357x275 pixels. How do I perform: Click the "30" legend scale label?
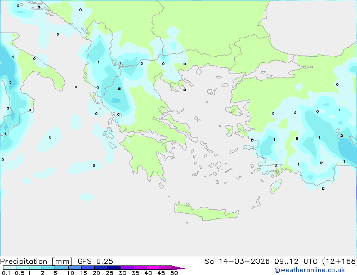click(x=122, y=273)
